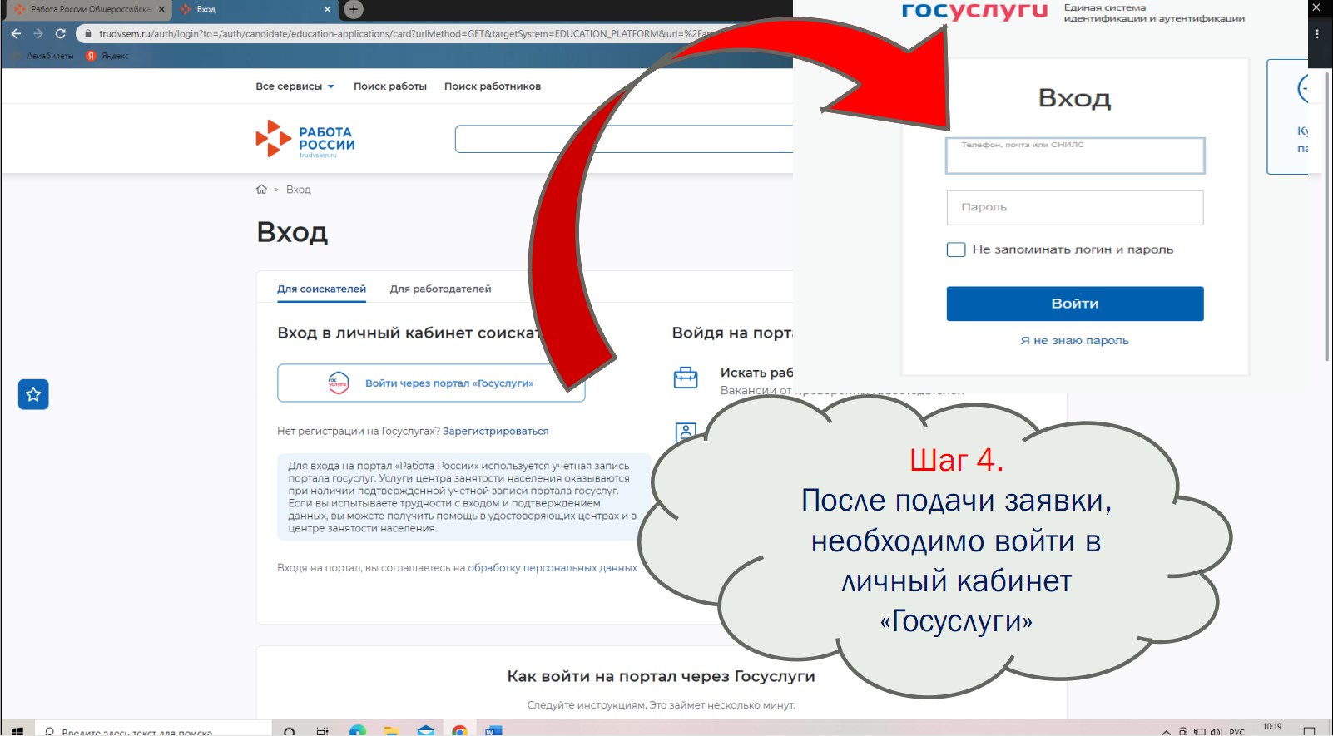Switch keyboard language via РУС indicator
The height and width of the screenshot is (736, 1333).
click(1236, 731)
